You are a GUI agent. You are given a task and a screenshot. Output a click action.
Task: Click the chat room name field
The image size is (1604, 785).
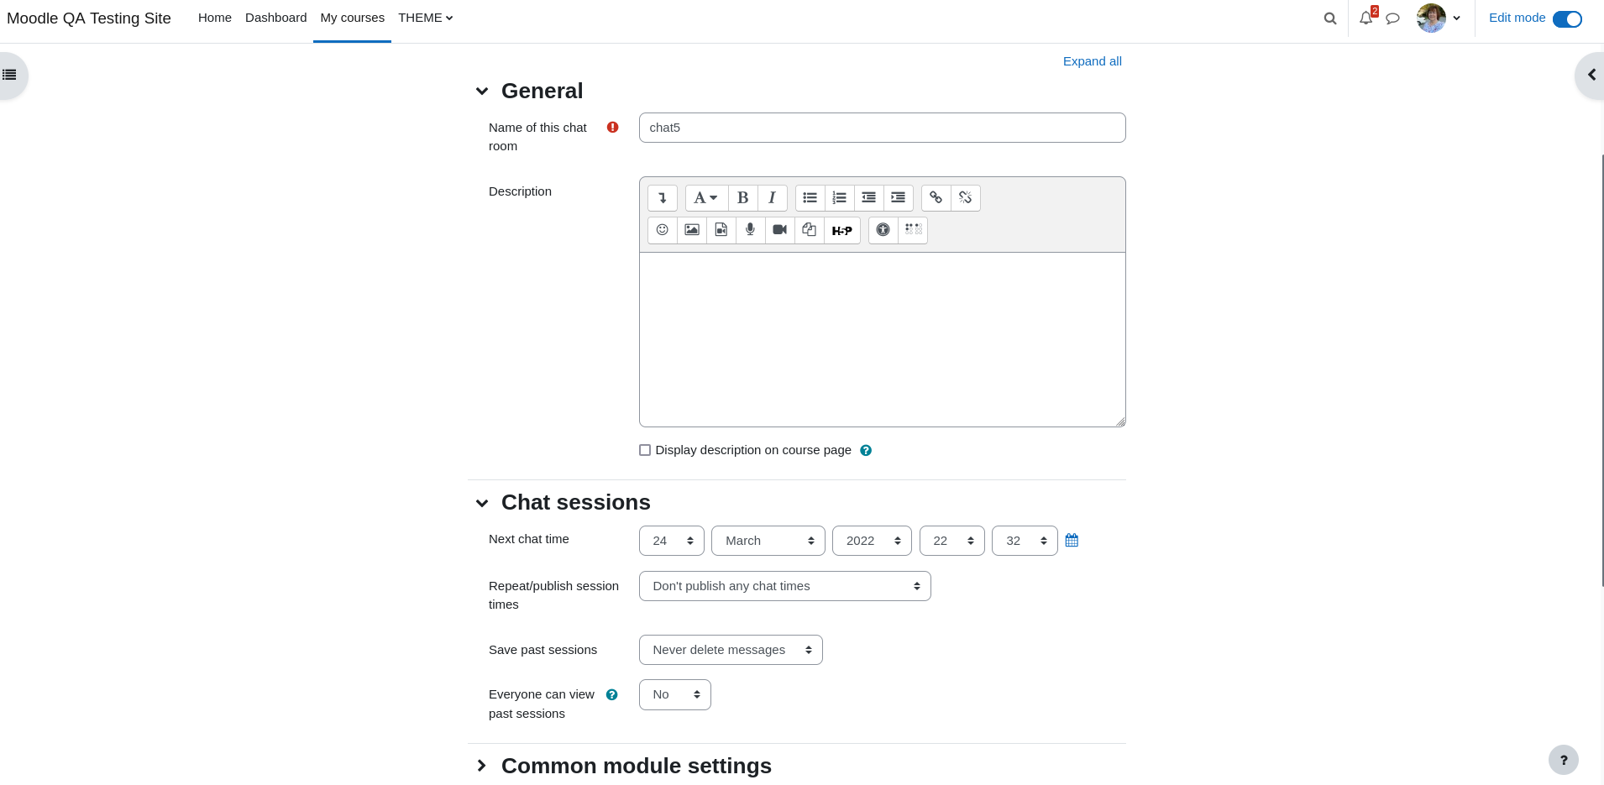tap(882, 128)
